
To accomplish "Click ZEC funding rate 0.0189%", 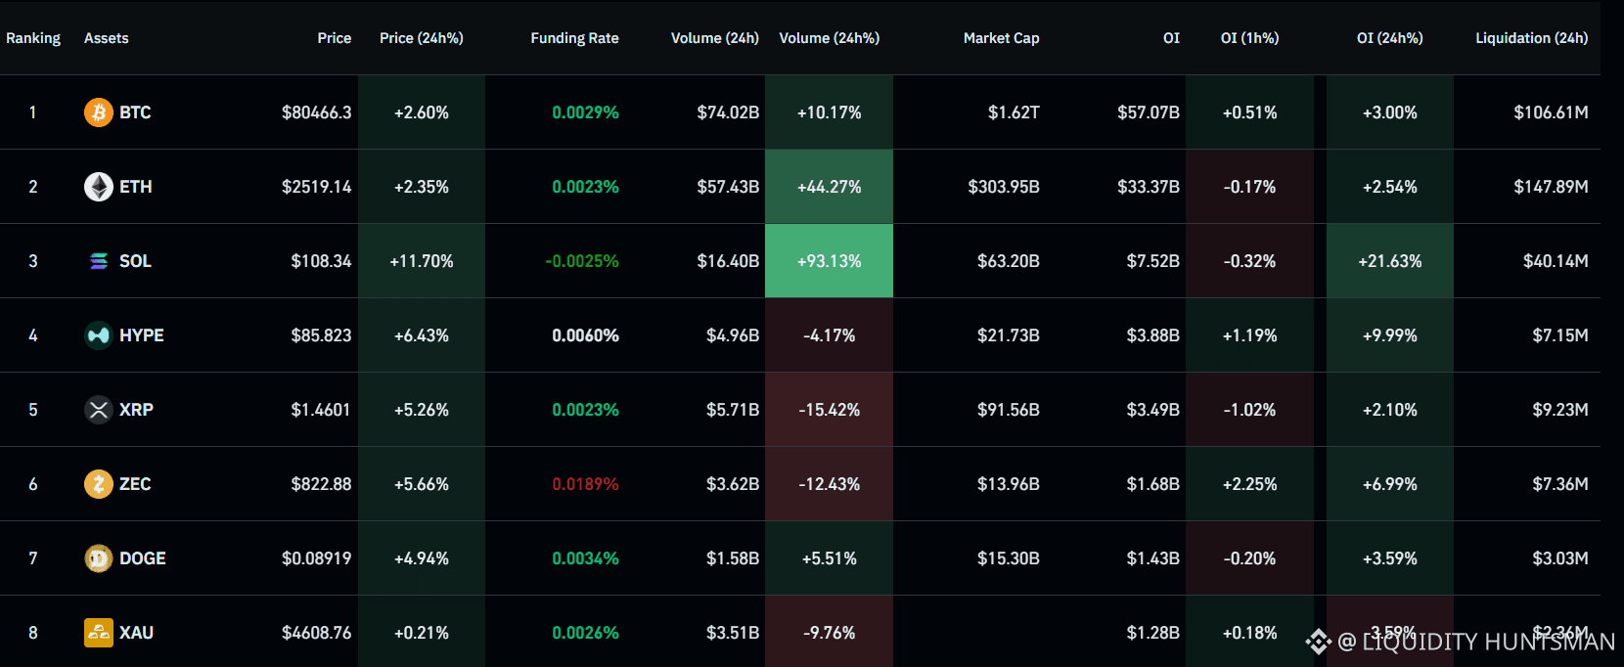I will pyautogui.click(x=586, y=484).
